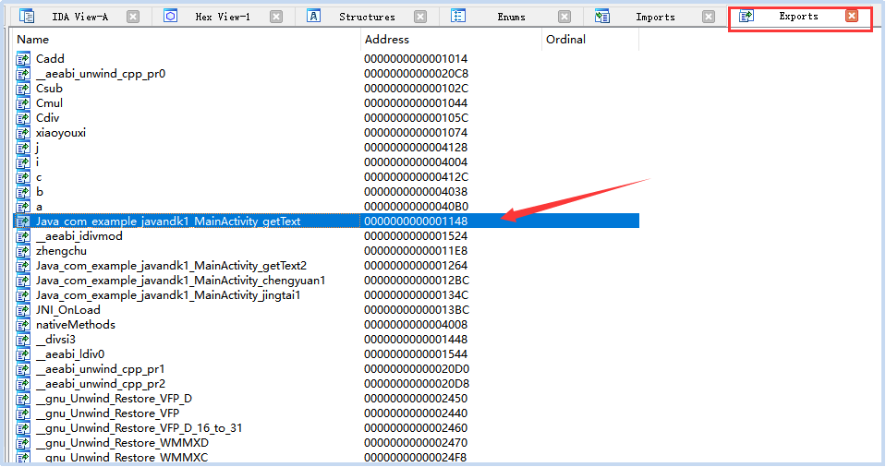The image size is (886, 467).
Task: Click the export icon beside __aeabi_unwind_cpp_pr0
Action: click(23, 74)
